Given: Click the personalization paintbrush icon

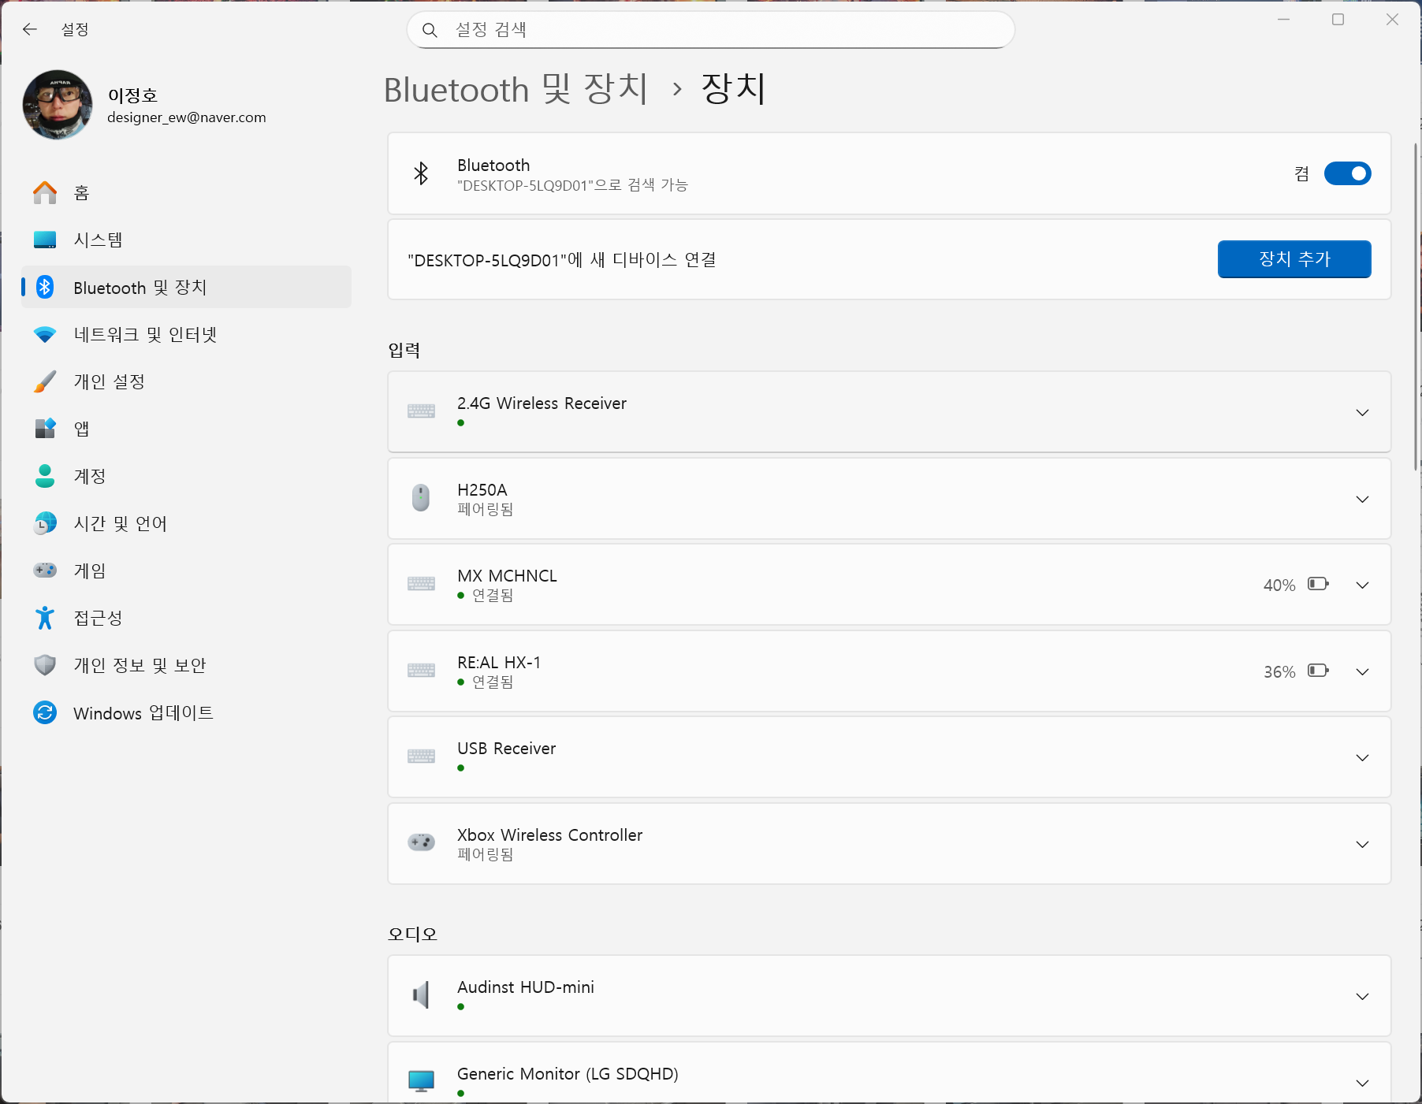Looking at the screenshot, I should 45,381.
